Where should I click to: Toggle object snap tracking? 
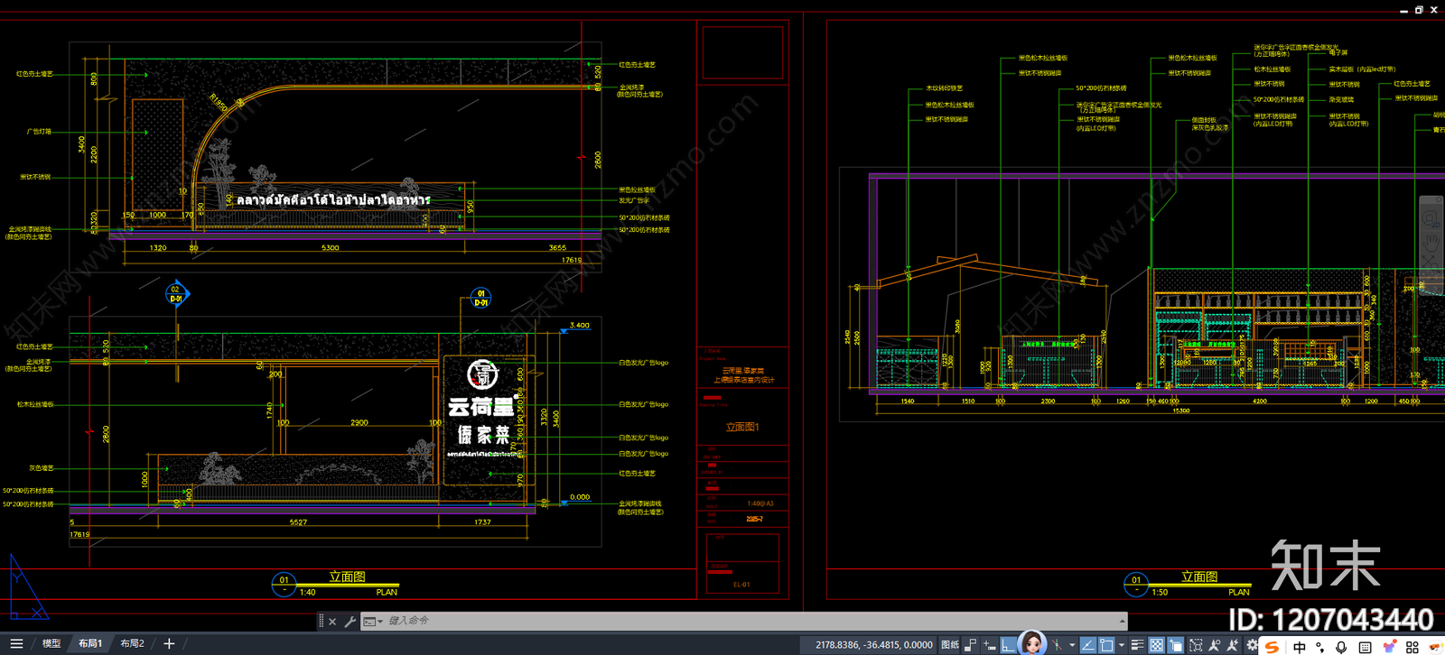tap(1087, 645)
